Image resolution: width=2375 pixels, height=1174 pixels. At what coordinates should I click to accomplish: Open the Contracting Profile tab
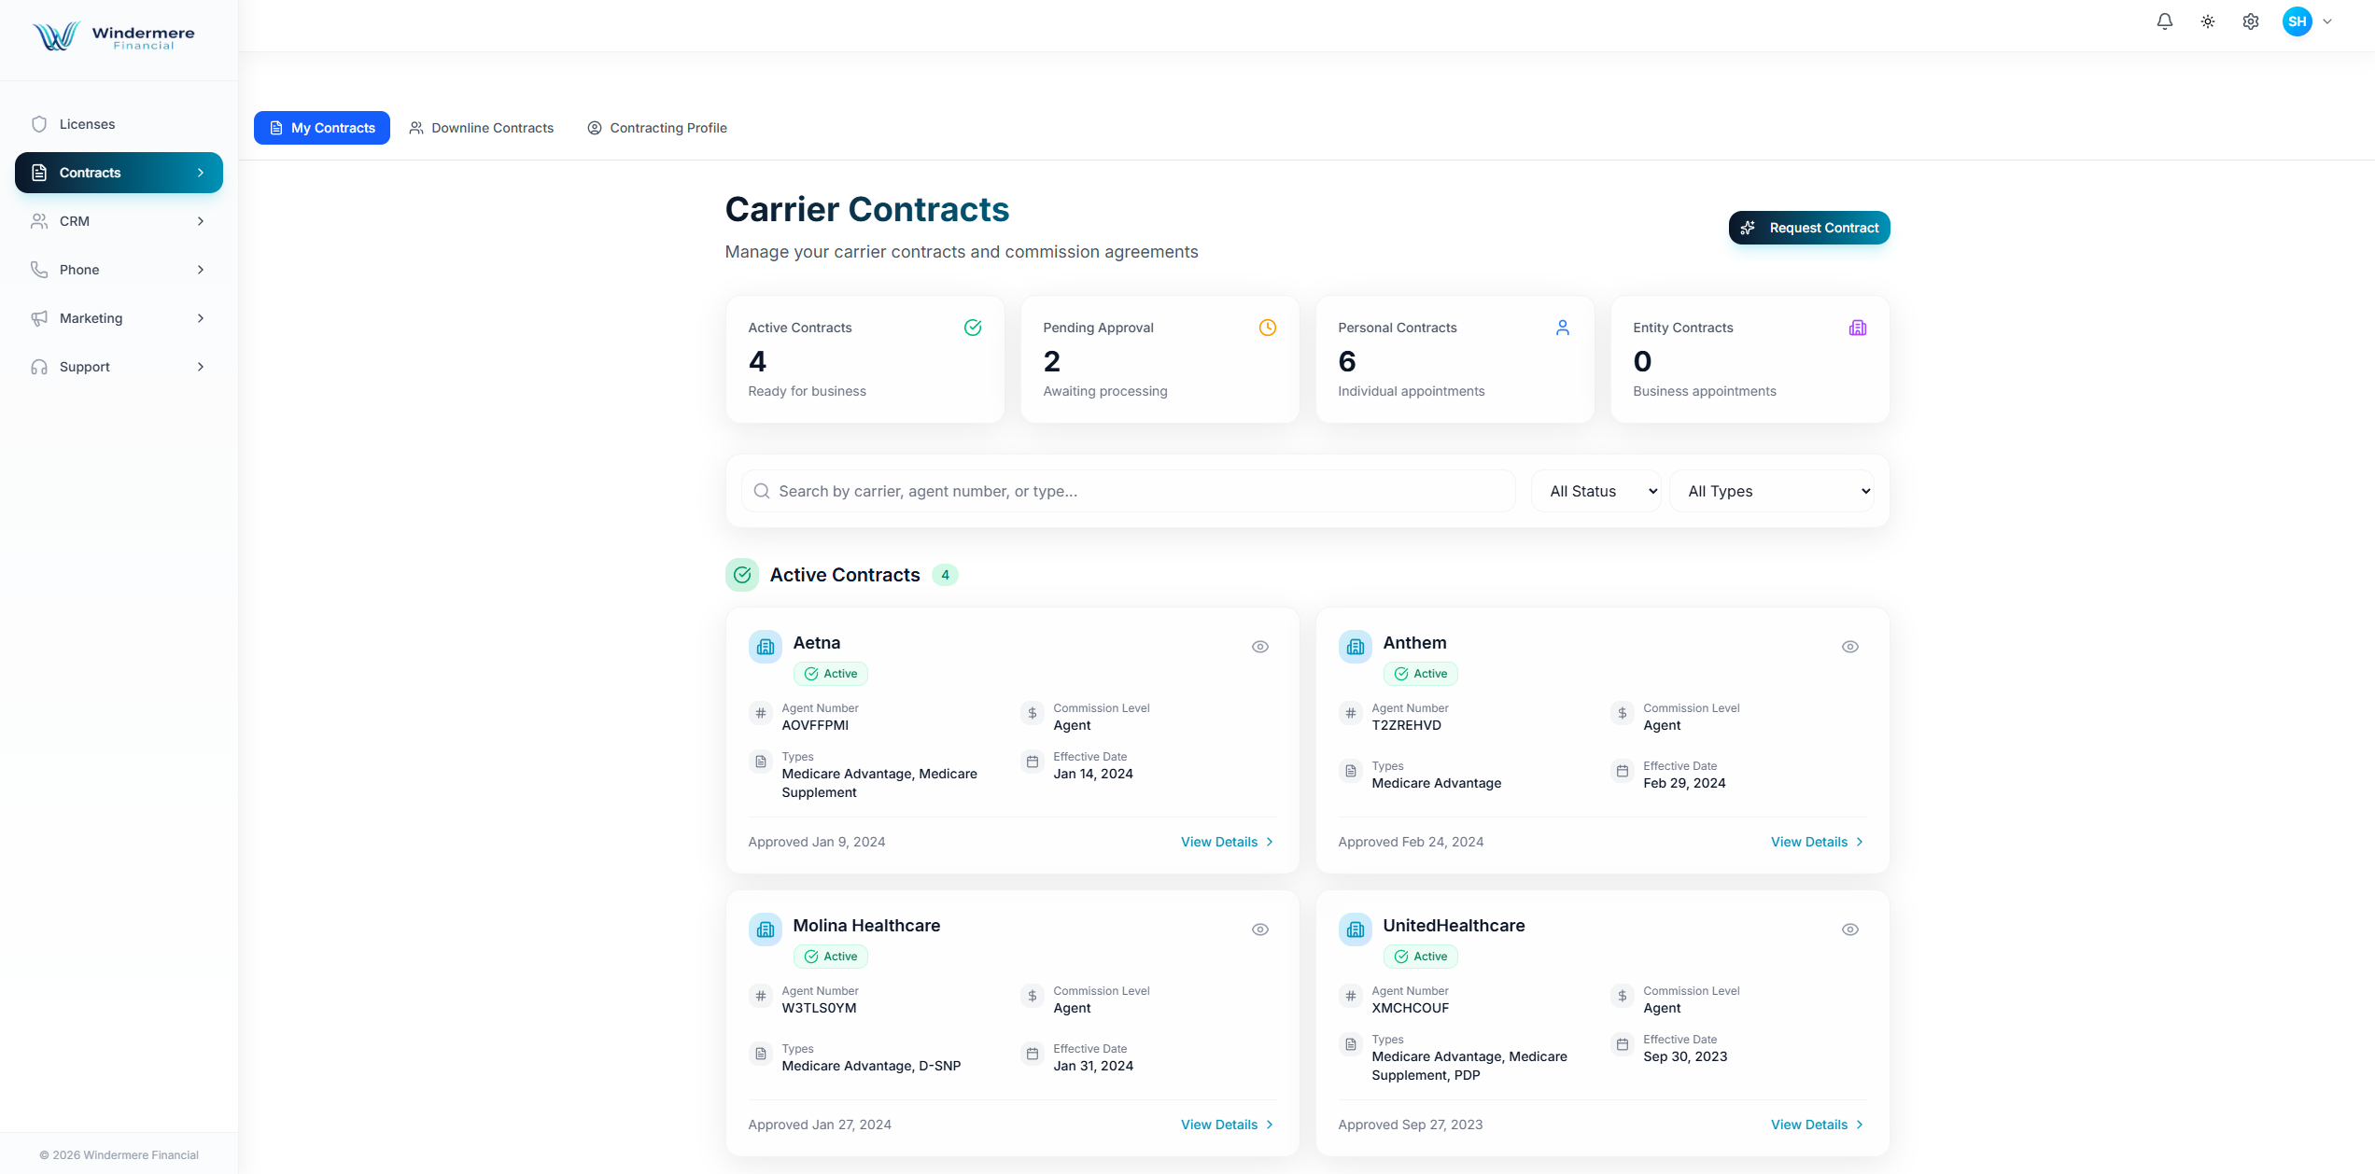tap(657, 128)
